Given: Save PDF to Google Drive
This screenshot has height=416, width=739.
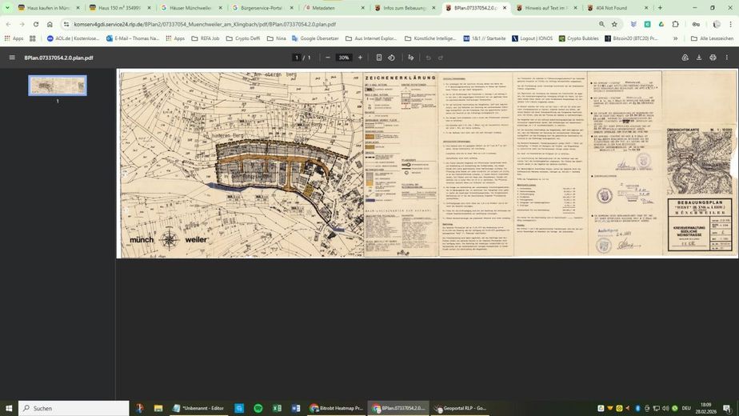Looking at the screenshot, I should click(x=685, y=58).
